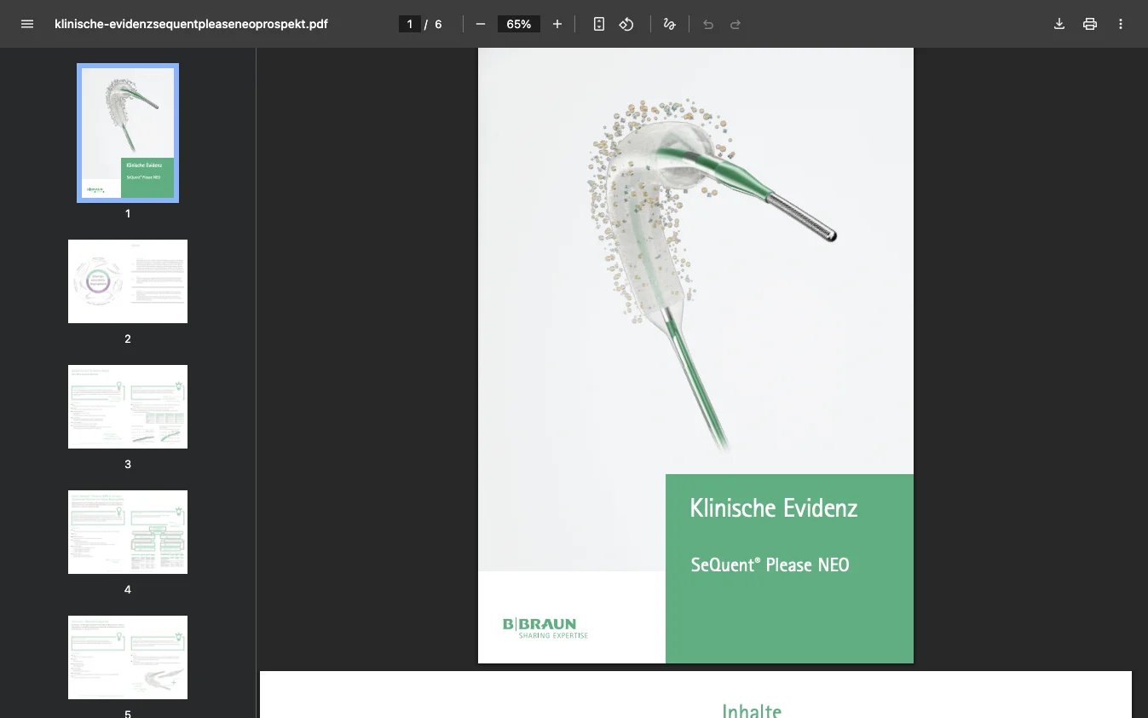Print the document
The height and width of the screenshot is (718, 1148).
1090,24
